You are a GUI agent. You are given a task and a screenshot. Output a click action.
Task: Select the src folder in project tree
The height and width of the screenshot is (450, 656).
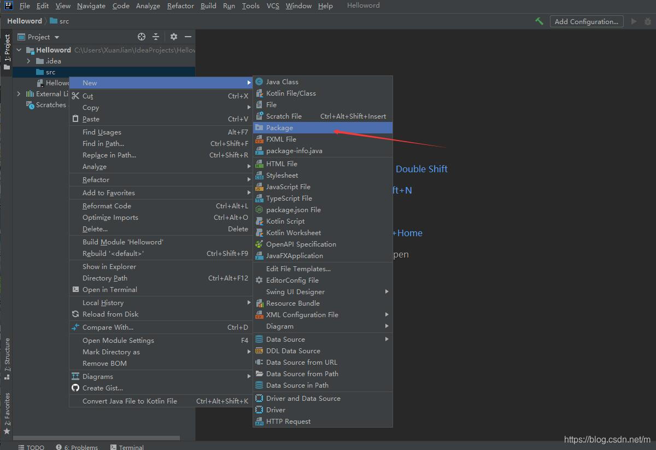(x=104, y=72)
